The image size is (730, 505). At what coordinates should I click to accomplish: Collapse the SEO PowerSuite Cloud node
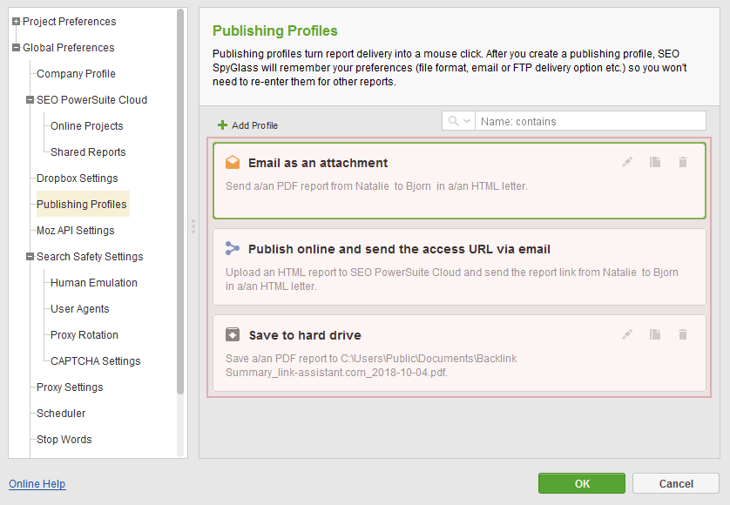pos(30,99)
